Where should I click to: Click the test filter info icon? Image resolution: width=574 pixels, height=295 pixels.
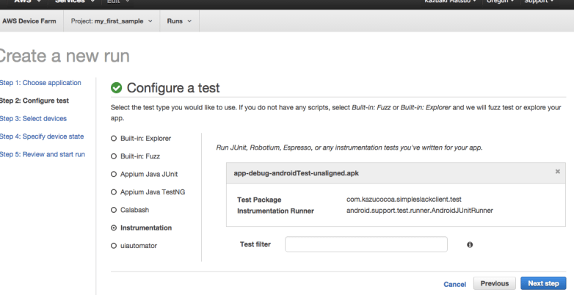[470, 244]
